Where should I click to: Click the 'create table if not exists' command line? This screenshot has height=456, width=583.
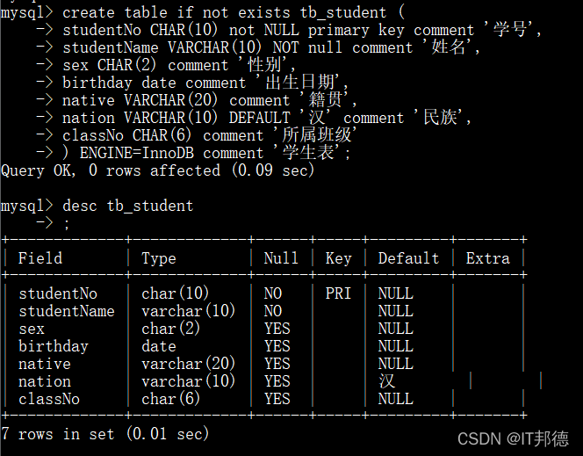click(203, 12)
